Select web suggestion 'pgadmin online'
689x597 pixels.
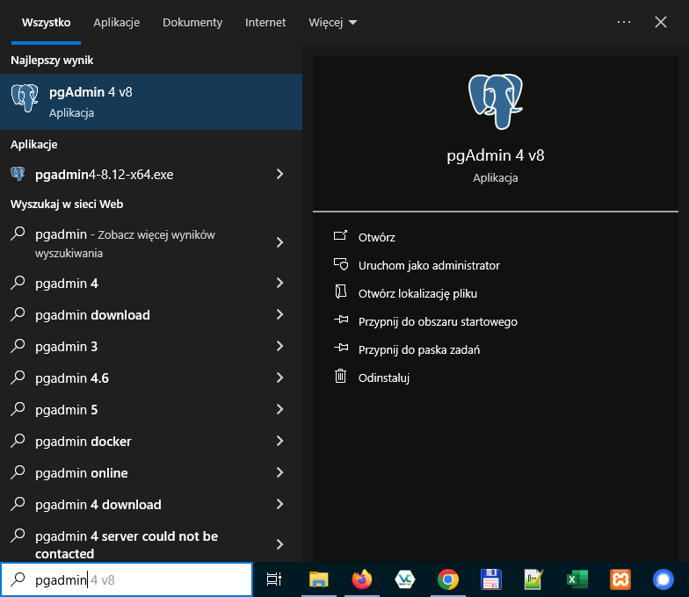coord(151,472)
